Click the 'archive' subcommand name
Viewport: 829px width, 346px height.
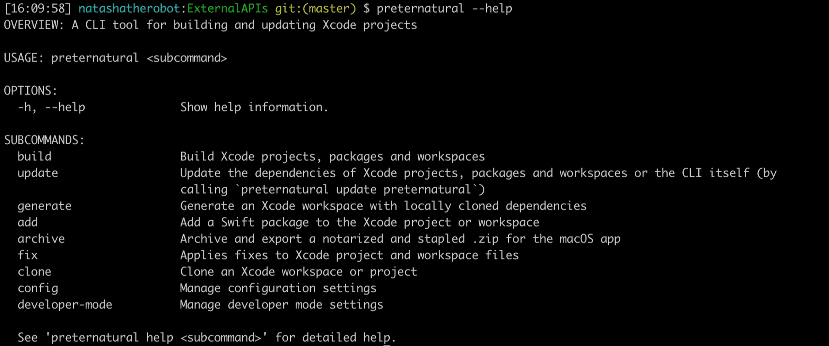click(41, 239)
